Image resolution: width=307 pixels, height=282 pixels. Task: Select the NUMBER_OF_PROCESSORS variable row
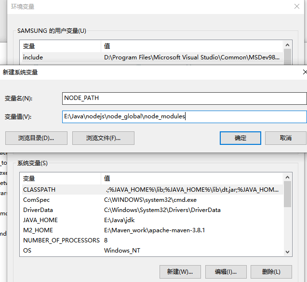click(x=152, y=240)
